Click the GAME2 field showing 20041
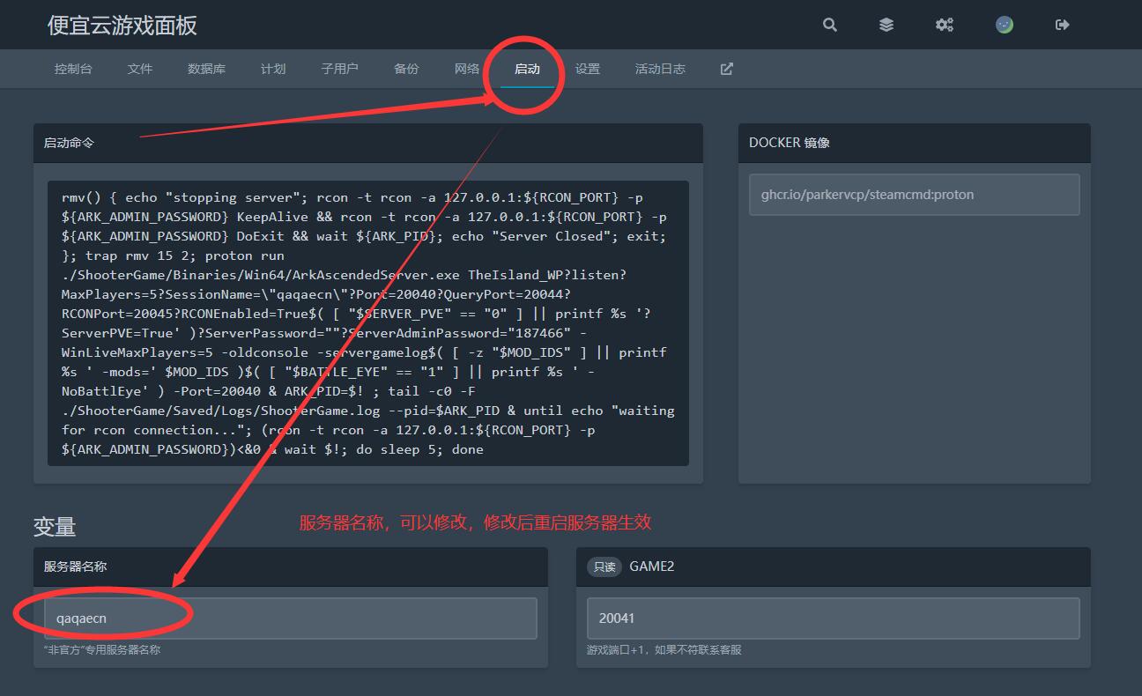 pos(834,618)
